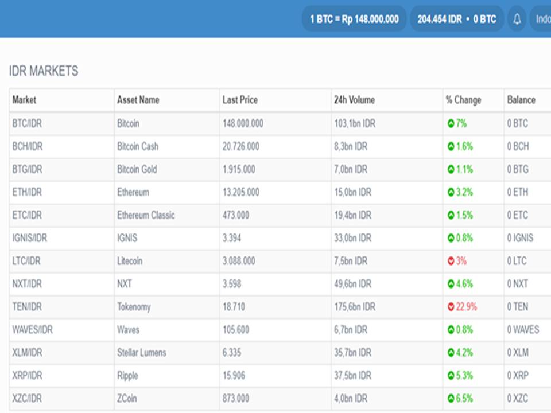Open the Indo language button in header

pos(541,18)
